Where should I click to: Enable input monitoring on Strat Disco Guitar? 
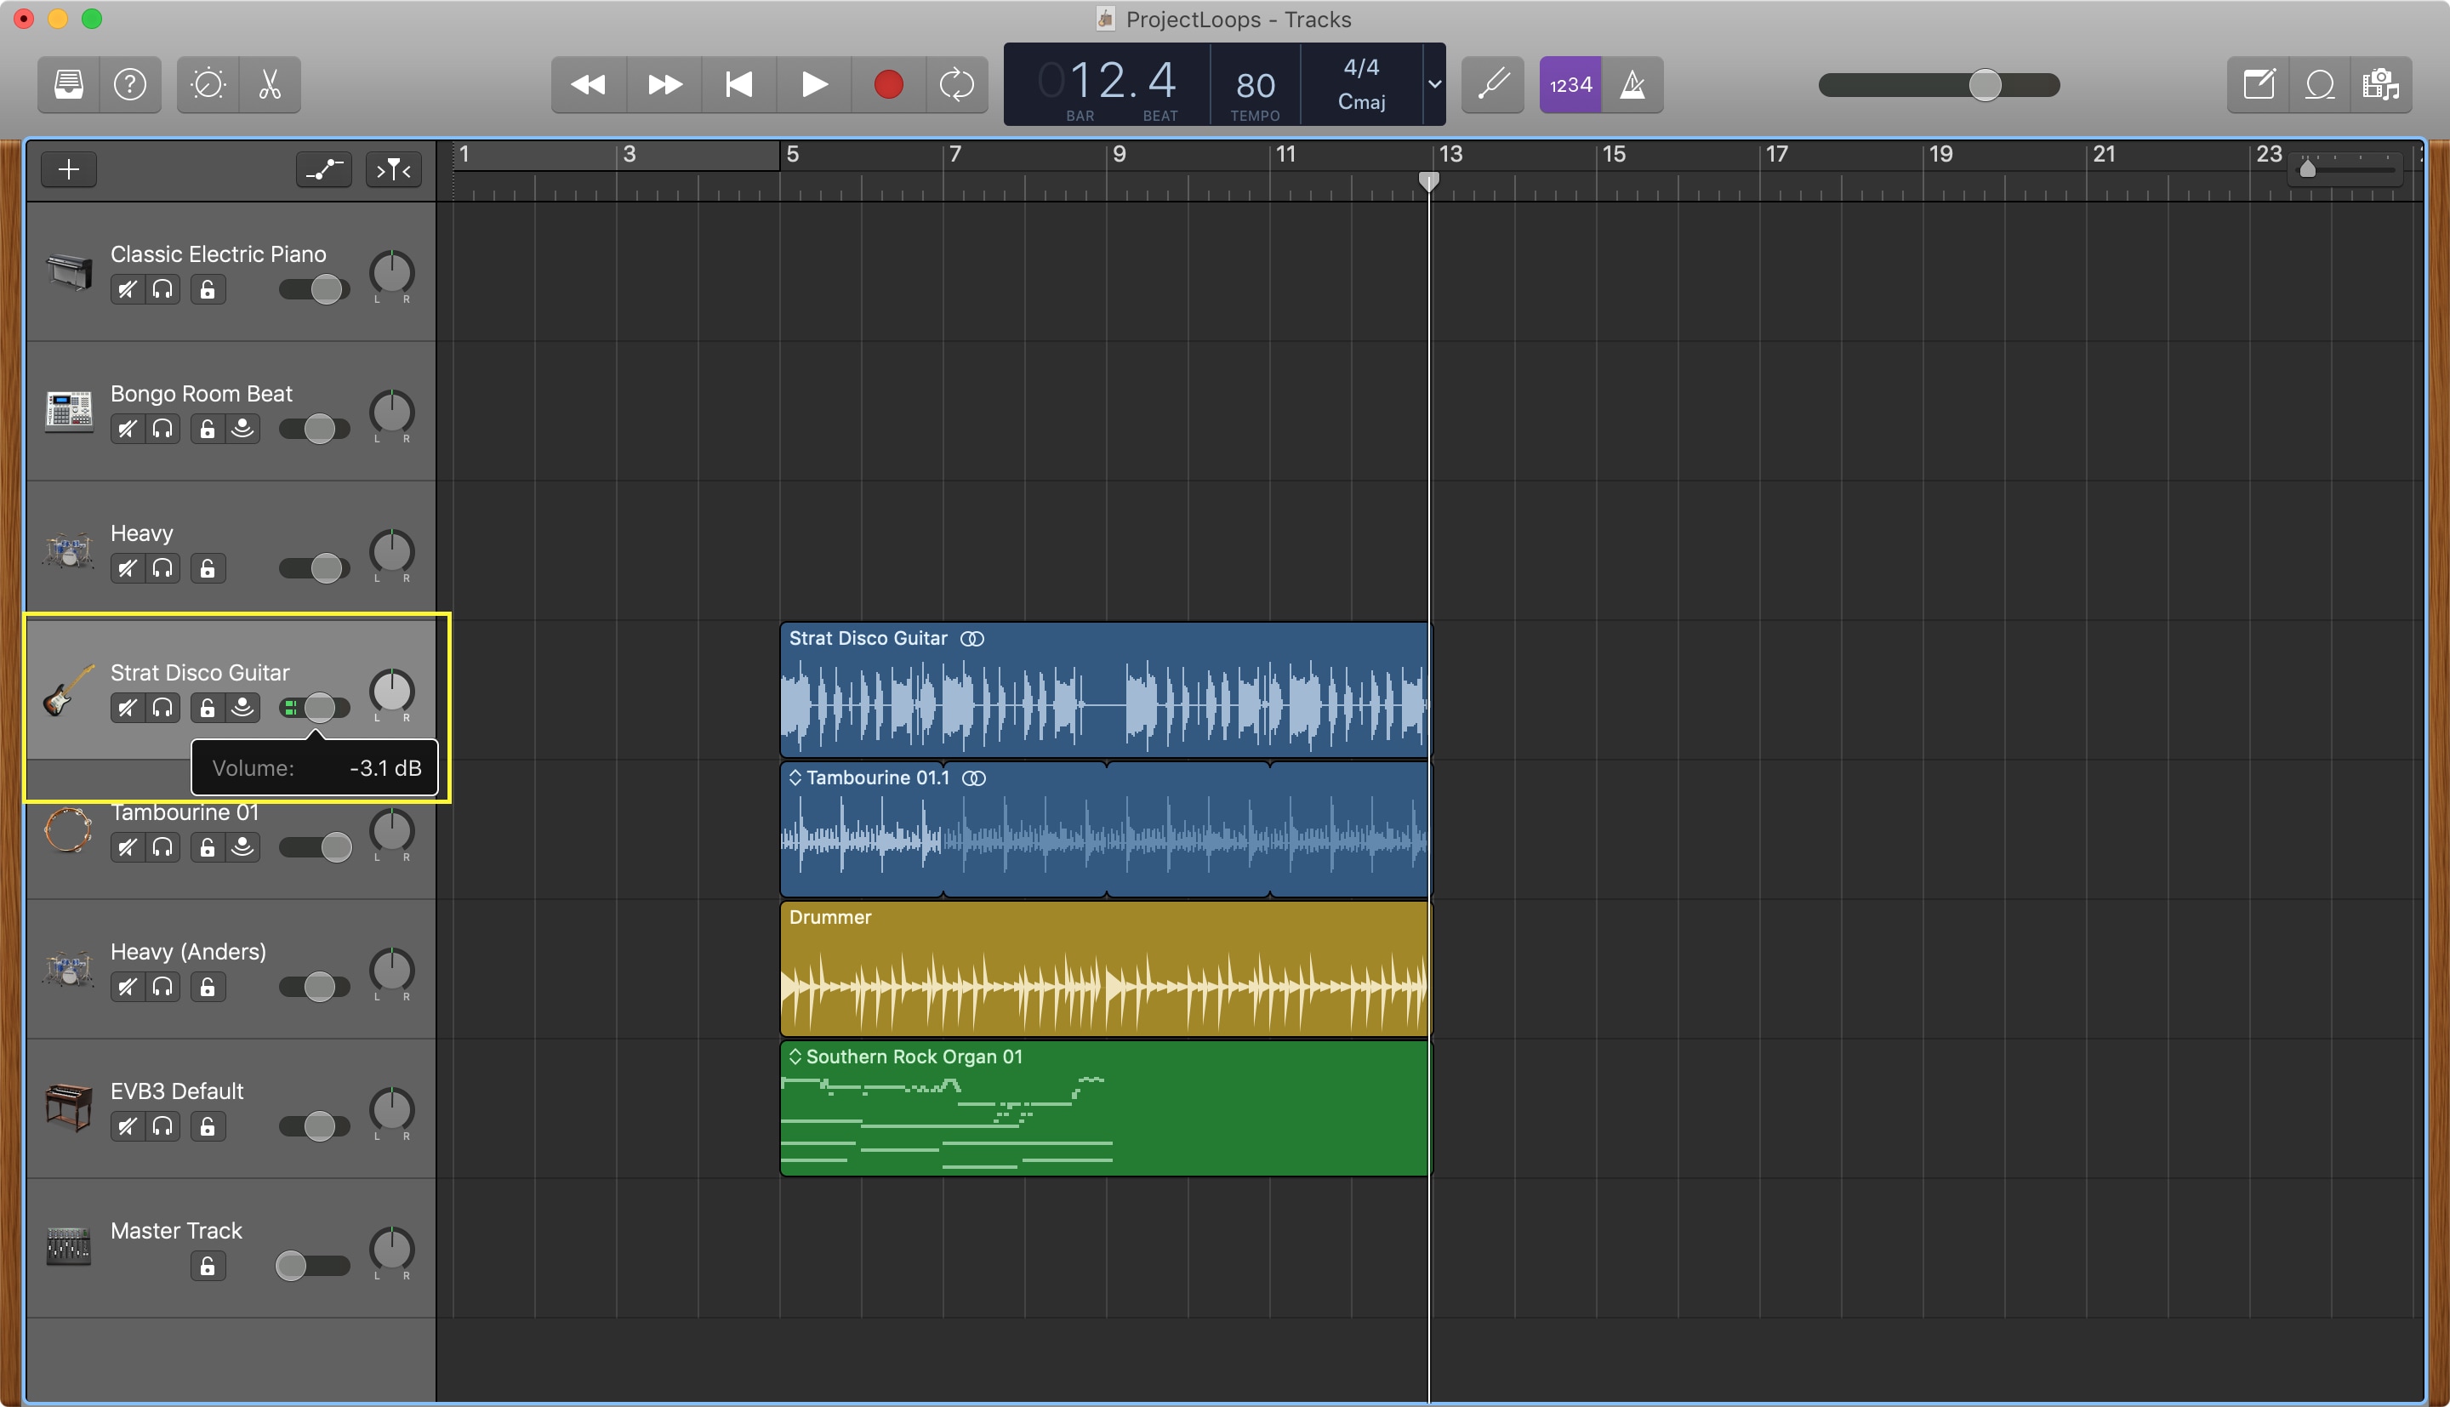(242, 708)
